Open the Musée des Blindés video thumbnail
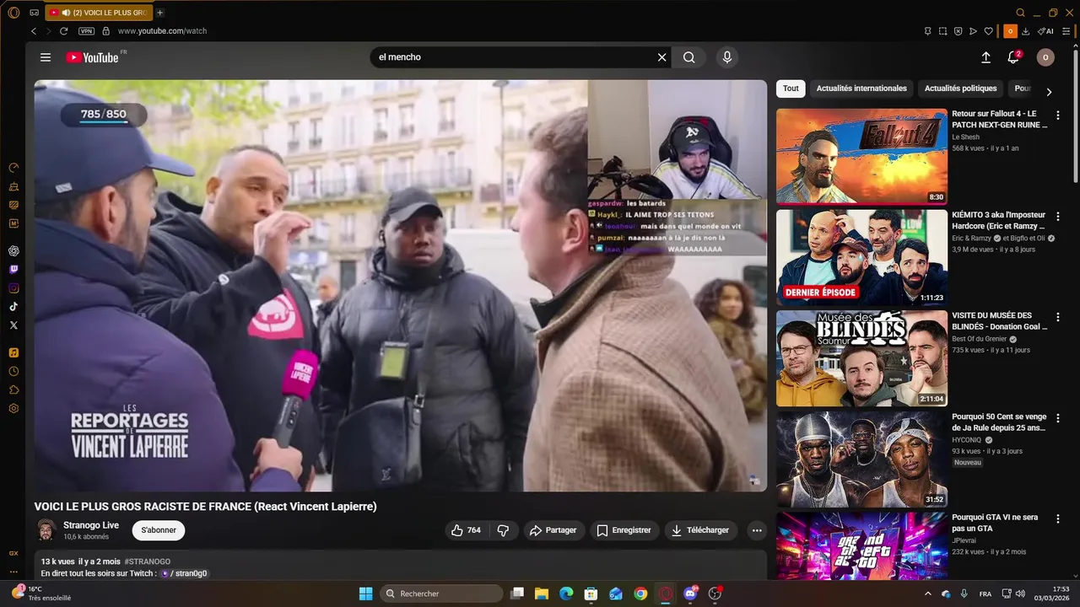This screenshot has height=607, width=1080. pyautogui.click(x=861, y=358)
